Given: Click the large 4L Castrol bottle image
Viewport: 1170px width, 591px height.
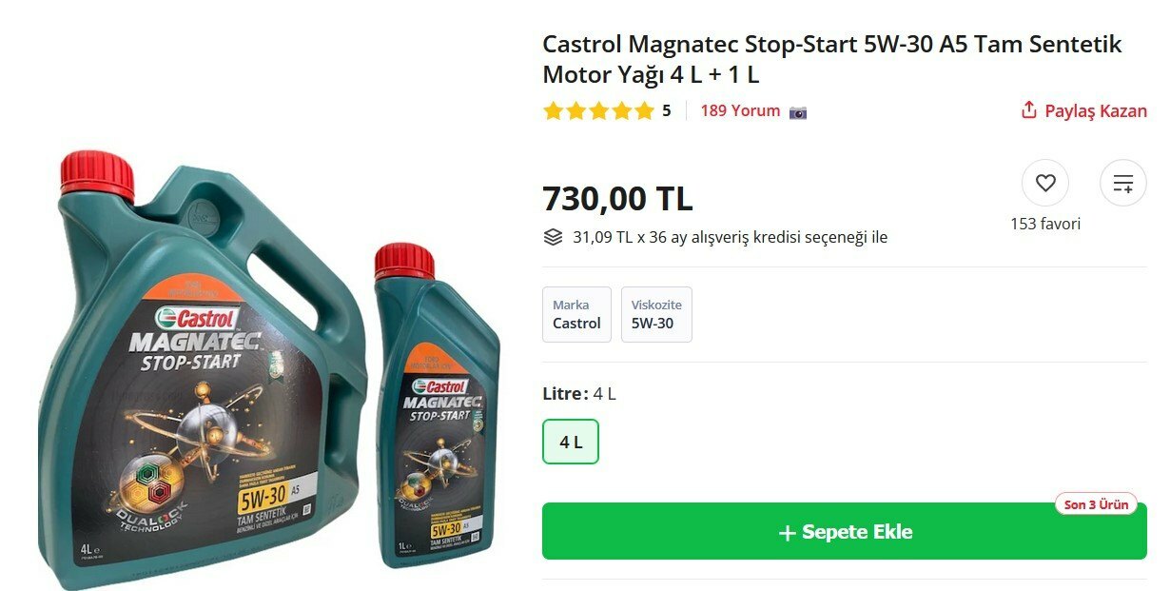Looking at the screenshot, I should 202,366.
